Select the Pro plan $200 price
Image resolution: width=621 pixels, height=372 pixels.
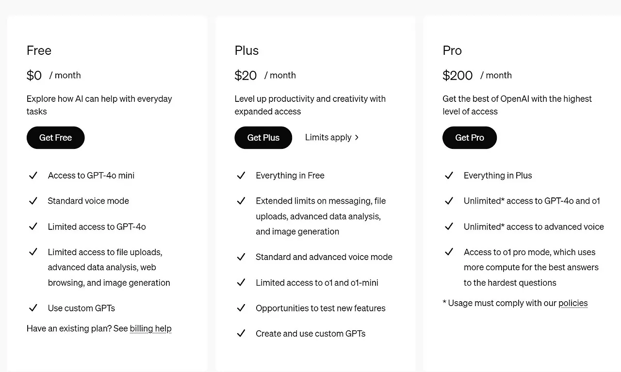(x=458, y=76)
